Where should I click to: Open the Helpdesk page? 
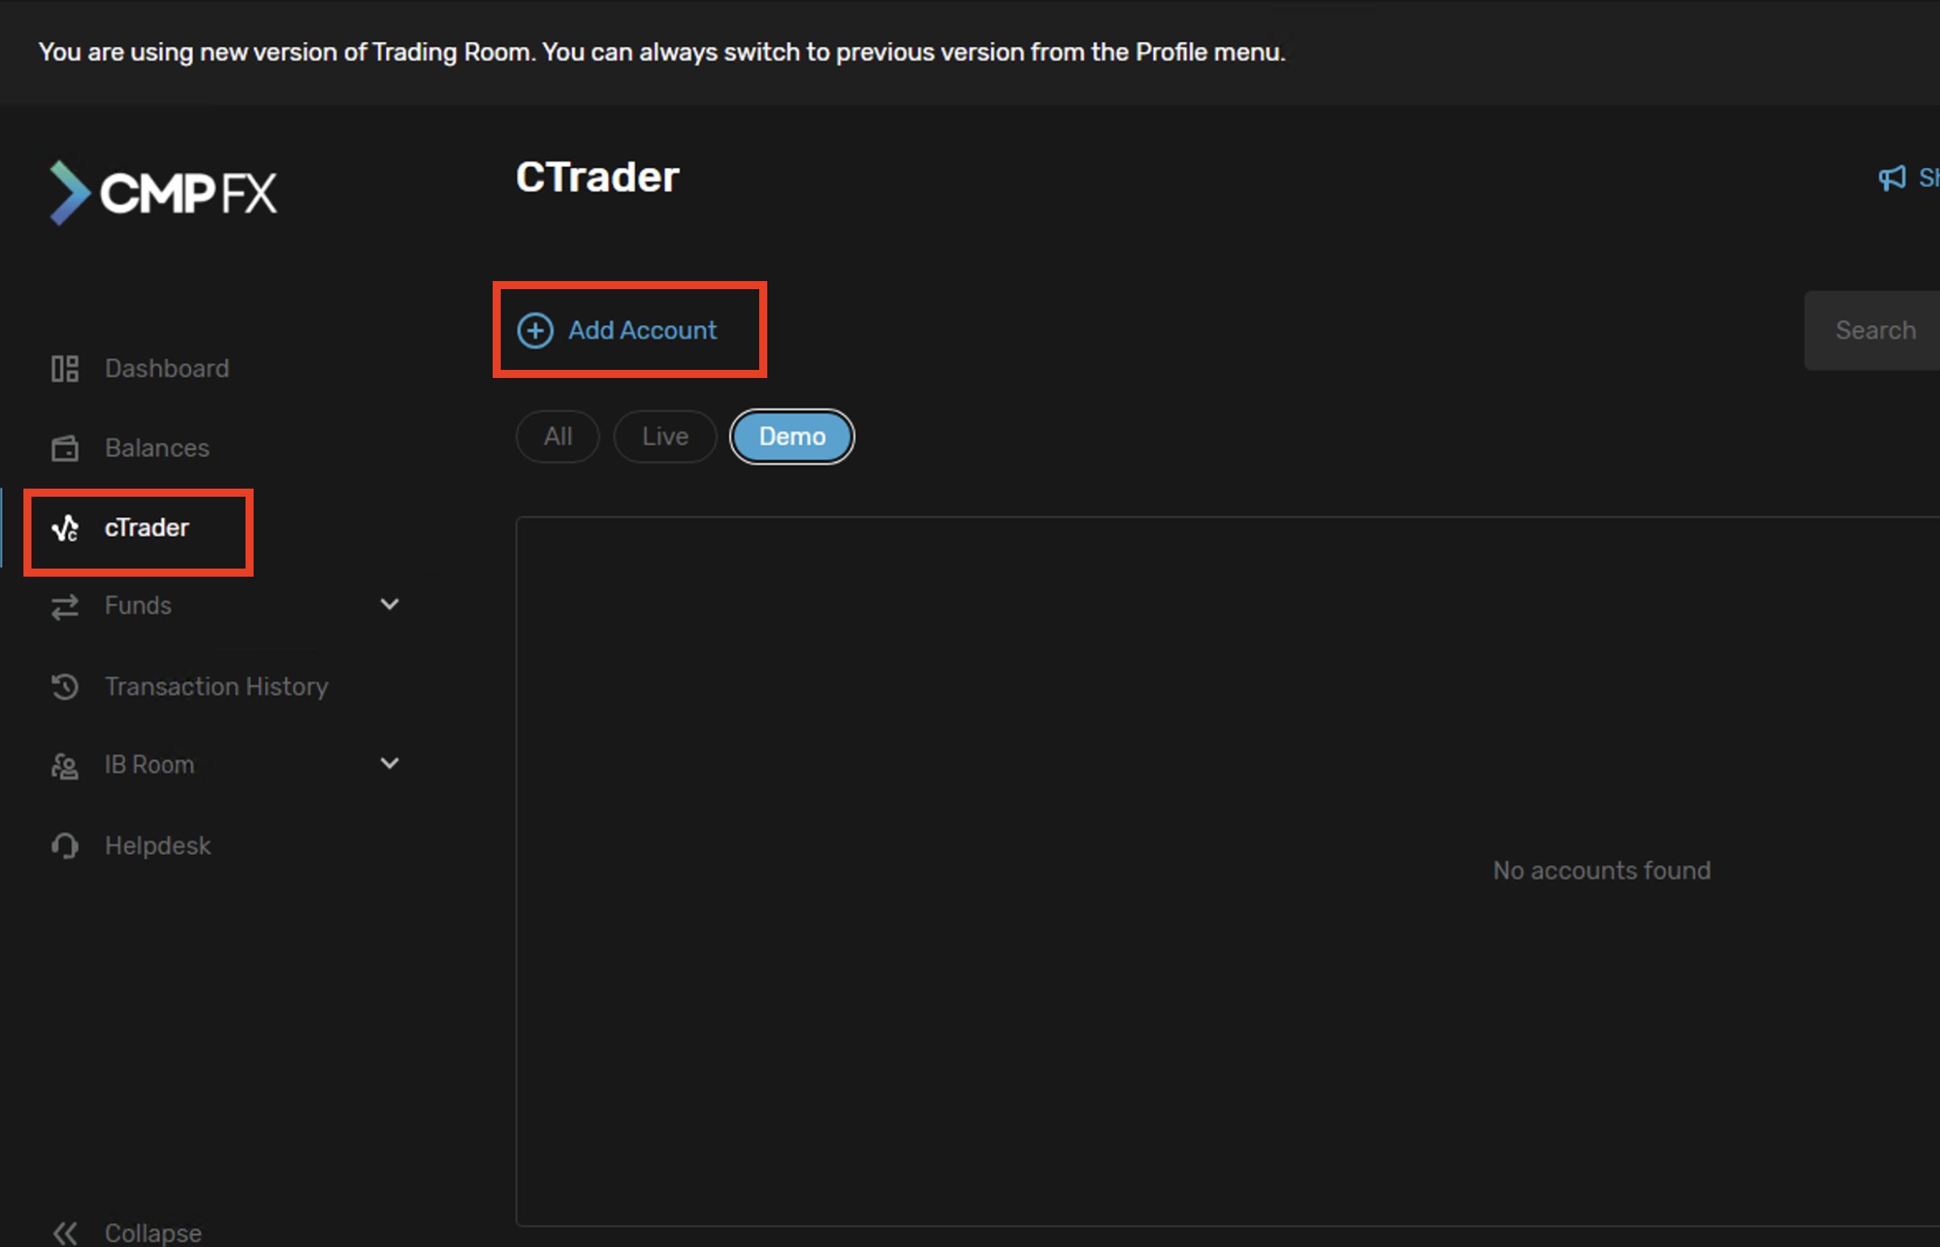(x=157, y=846)
